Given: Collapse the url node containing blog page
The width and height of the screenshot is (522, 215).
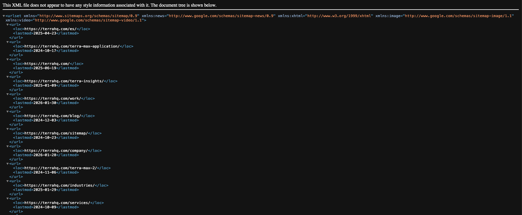Looking at the screenshot, I should pyautogui.click(x=8, y=112).
